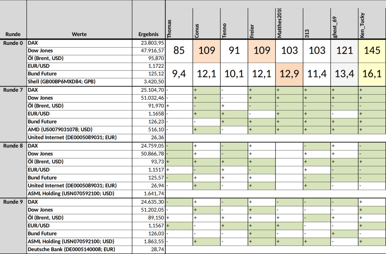Select the Runde 9 row label
This screenshot has width=386, height=254.
tap(13, 202)
